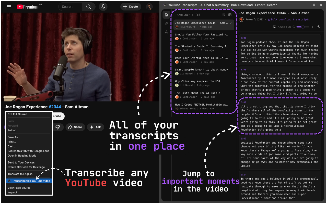Choose Exit Full Screen from context menu
Image resolution: width=327 pixels, height=204 pixels.
point(17,114)
